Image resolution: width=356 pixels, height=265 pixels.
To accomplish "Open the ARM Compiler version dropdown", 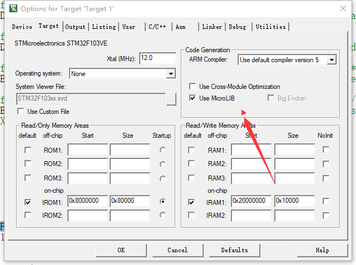I will pos(332,60).
